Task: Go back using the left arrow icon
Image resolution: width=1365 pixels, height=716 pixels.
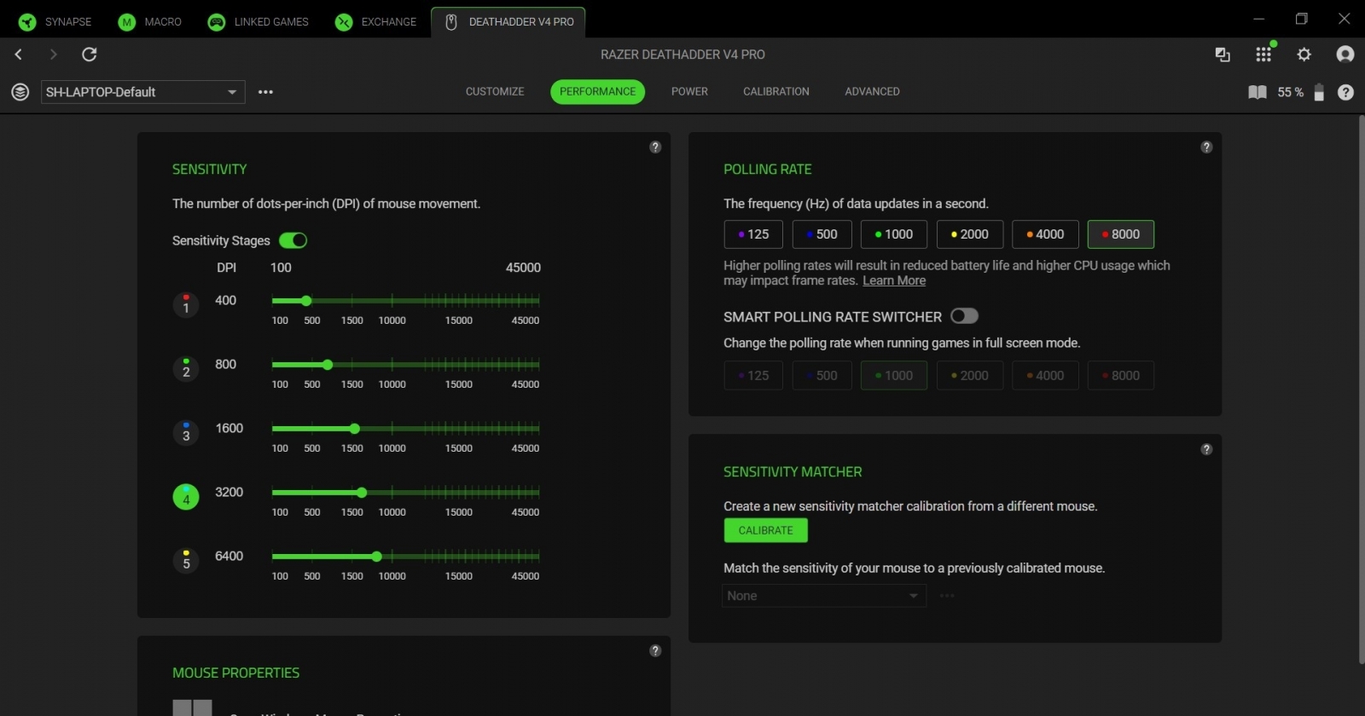Action: (x=19, y=55)
